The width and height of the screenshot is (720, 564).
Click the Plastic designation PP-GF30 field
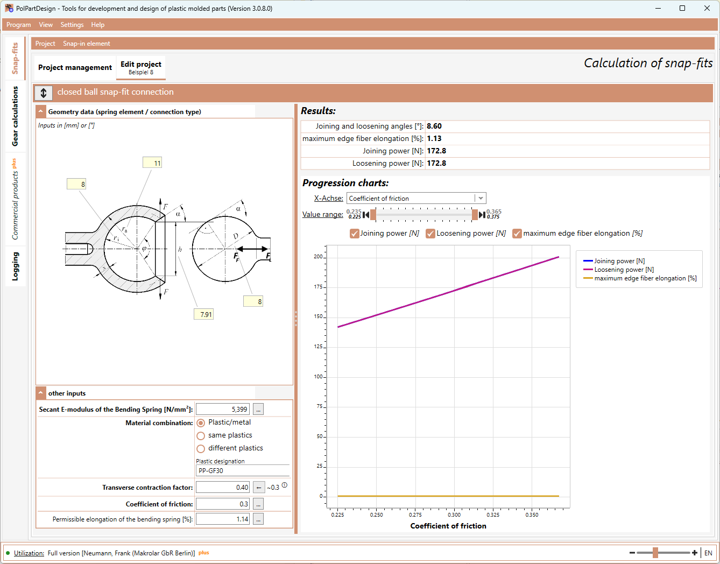click(x=243, y=470)
